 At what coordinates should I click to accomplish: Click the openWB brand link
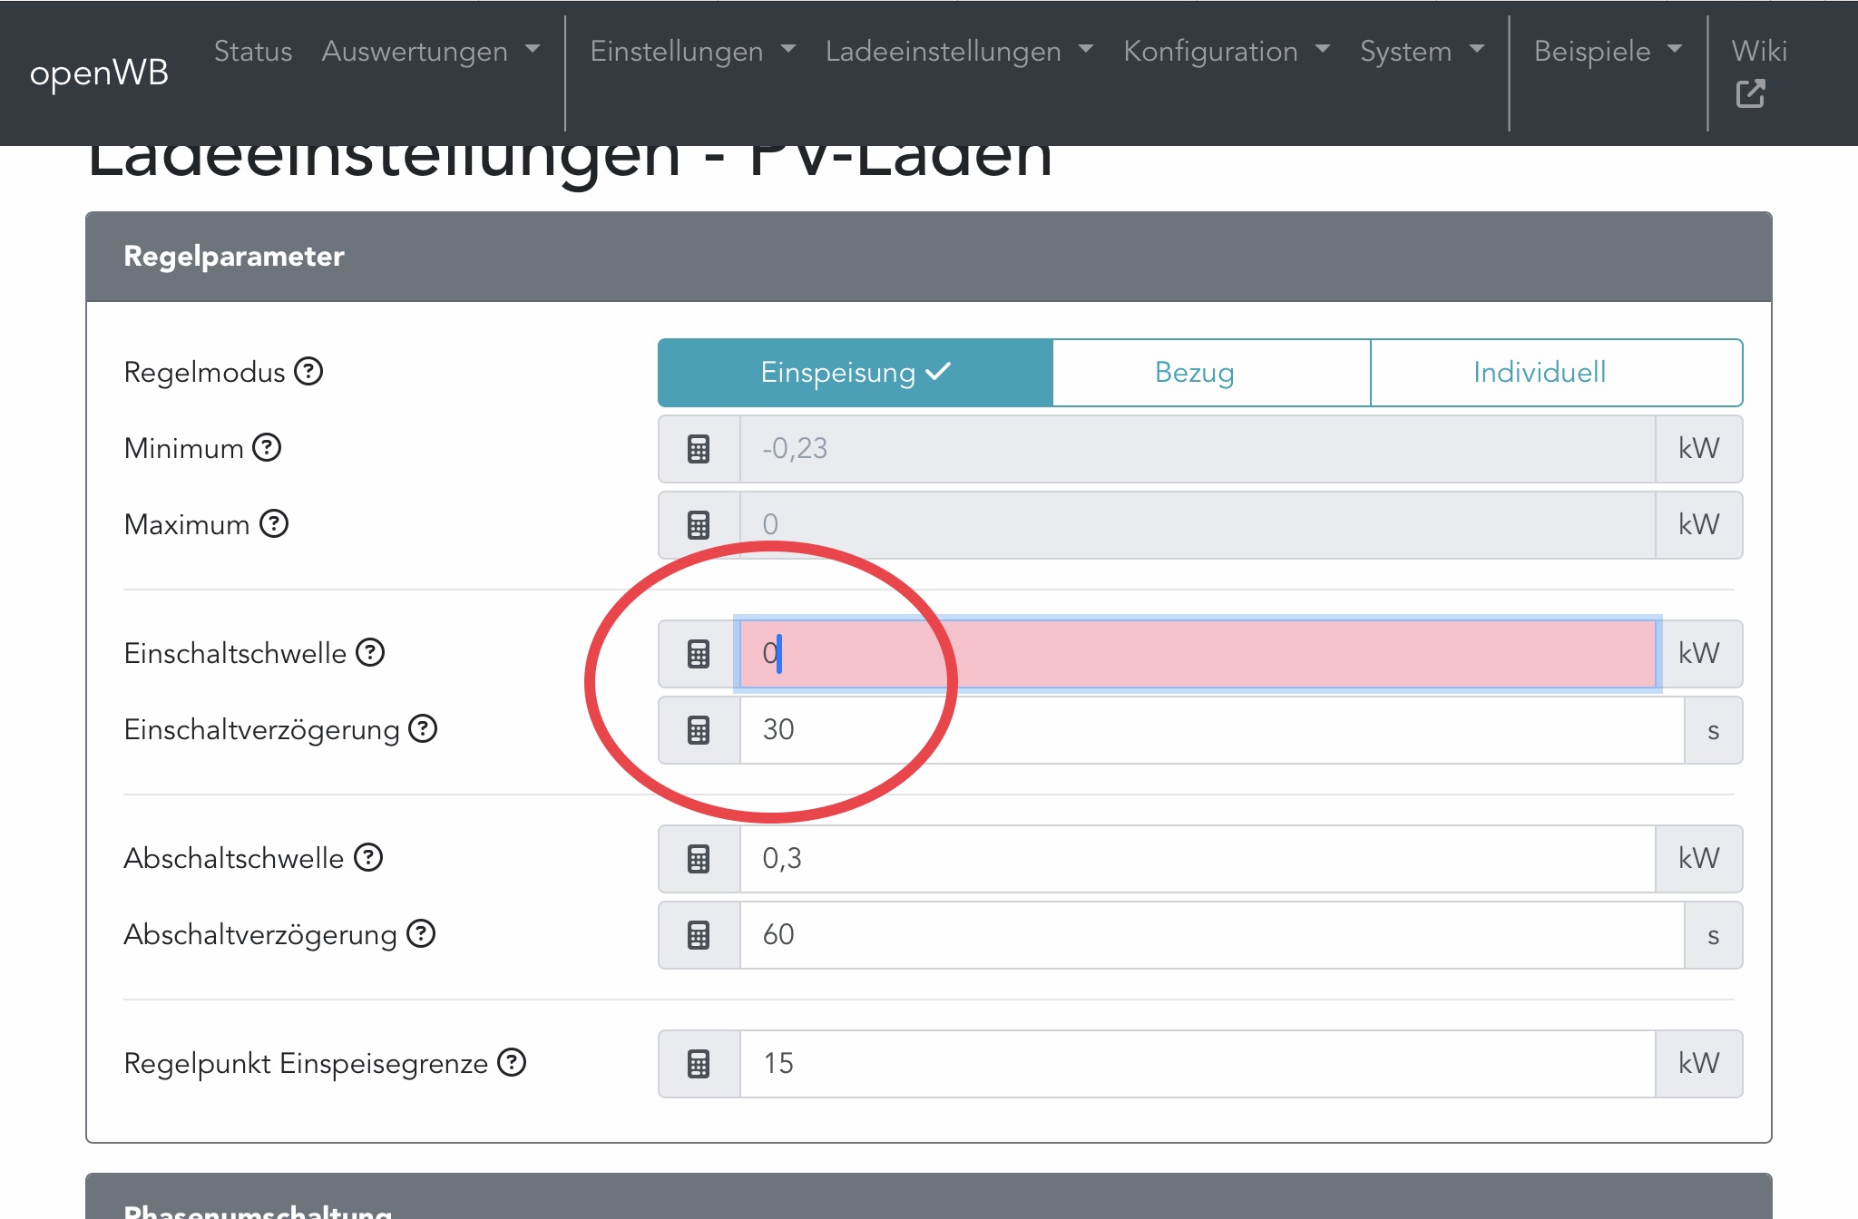tap(99, 73)
